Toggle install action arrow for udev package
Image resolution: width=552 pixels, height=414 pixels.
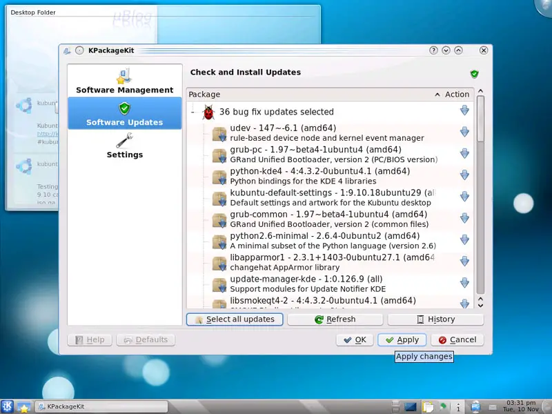pos(464,132)
